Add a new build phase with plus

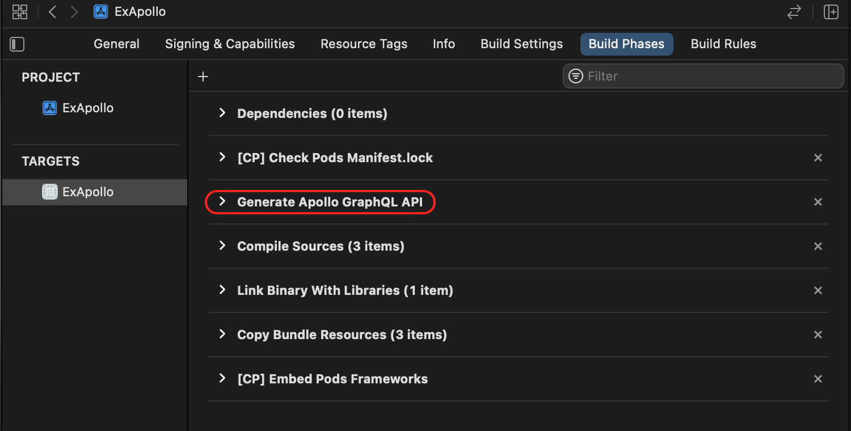click(x=203, y=77)
